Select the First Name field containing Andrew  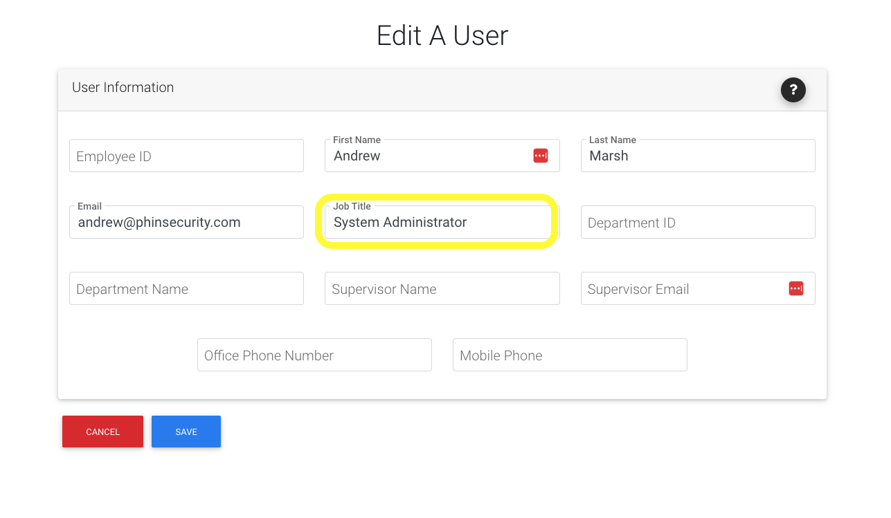pyautogui.click(x=442, y=156)
